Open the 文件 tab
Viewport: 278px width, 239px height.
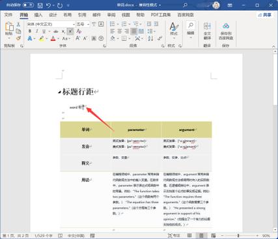tap(8, 15)
